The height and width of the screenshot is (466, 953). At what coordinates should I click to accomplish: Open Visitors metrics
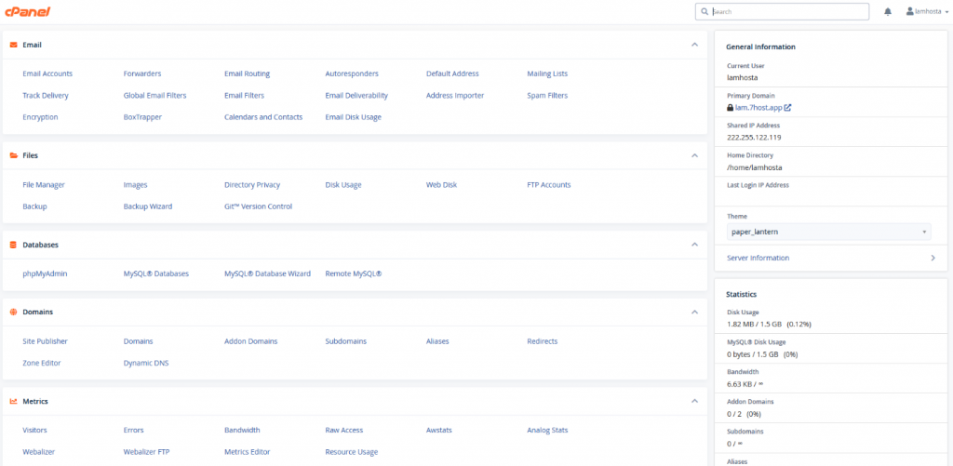(34, 430)
